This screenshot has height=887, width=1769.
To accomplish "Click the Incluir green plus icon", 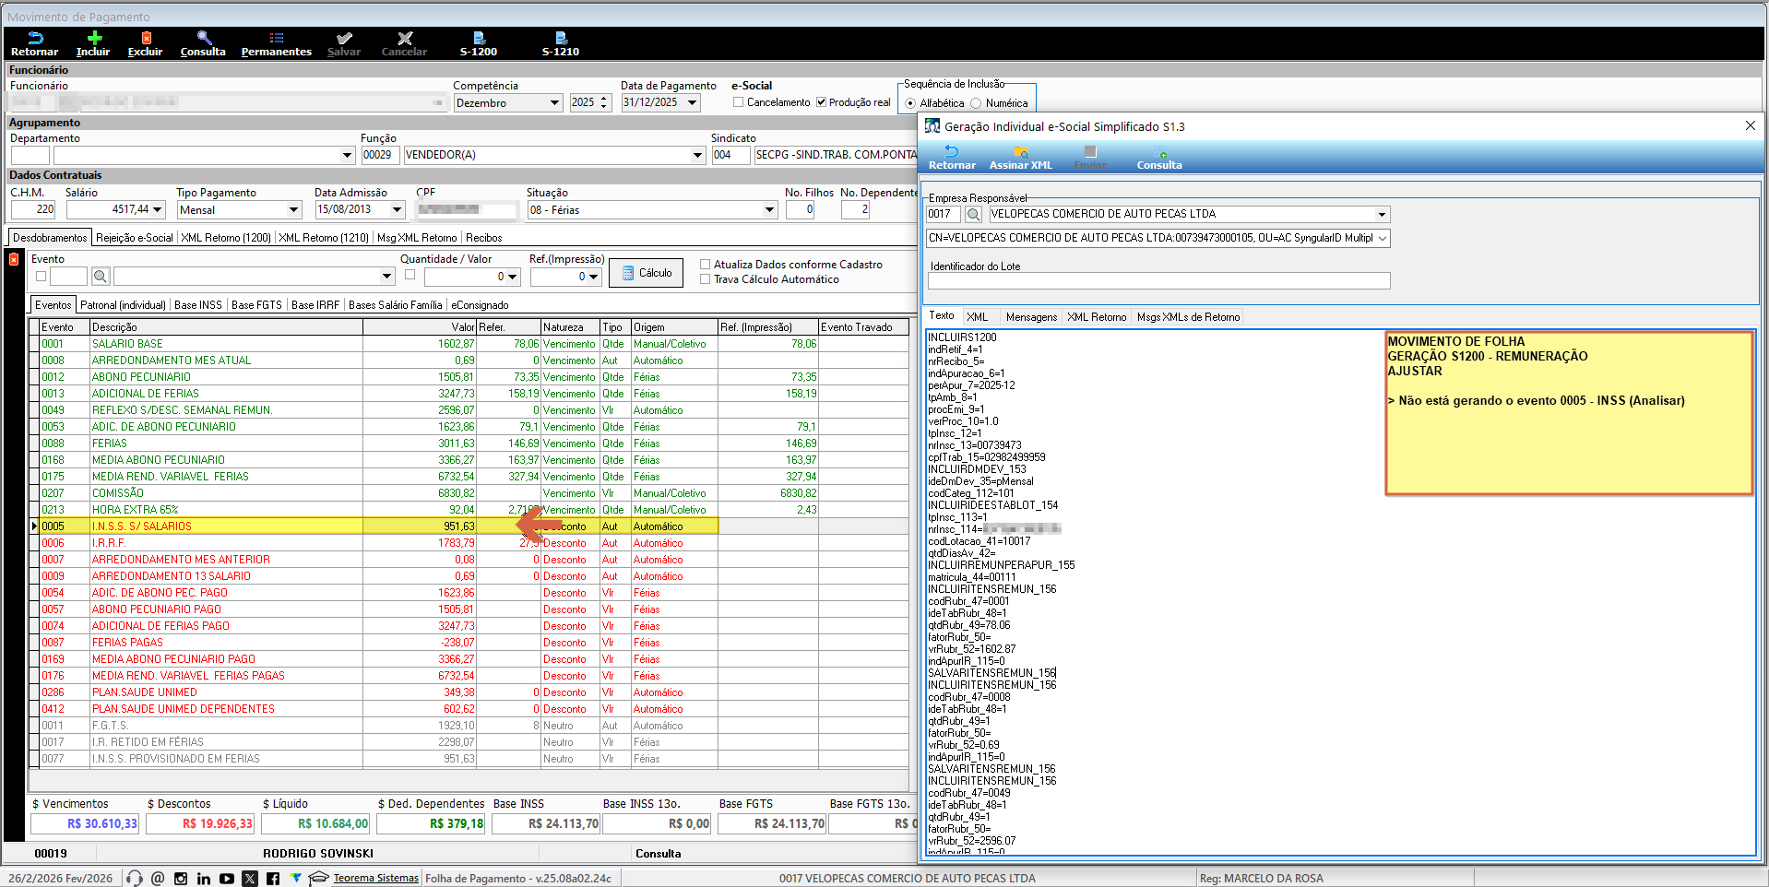I will tap(93, 39).
